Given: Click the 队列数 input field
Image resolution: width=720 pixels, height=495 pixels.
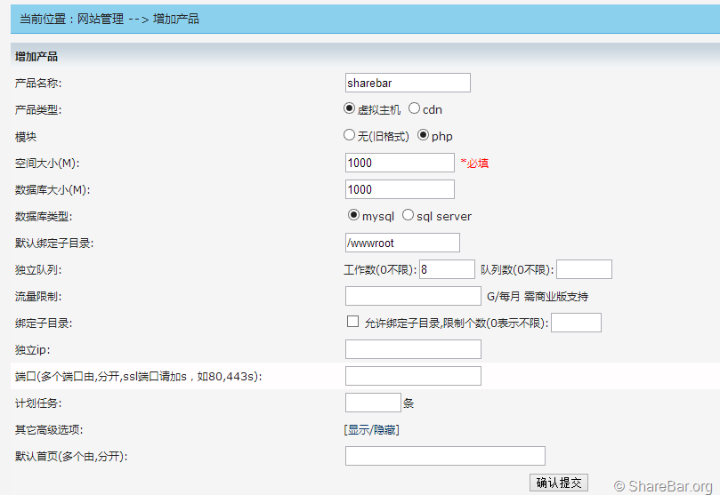Looking at the screenshot, I should click(x=584, y=269).
